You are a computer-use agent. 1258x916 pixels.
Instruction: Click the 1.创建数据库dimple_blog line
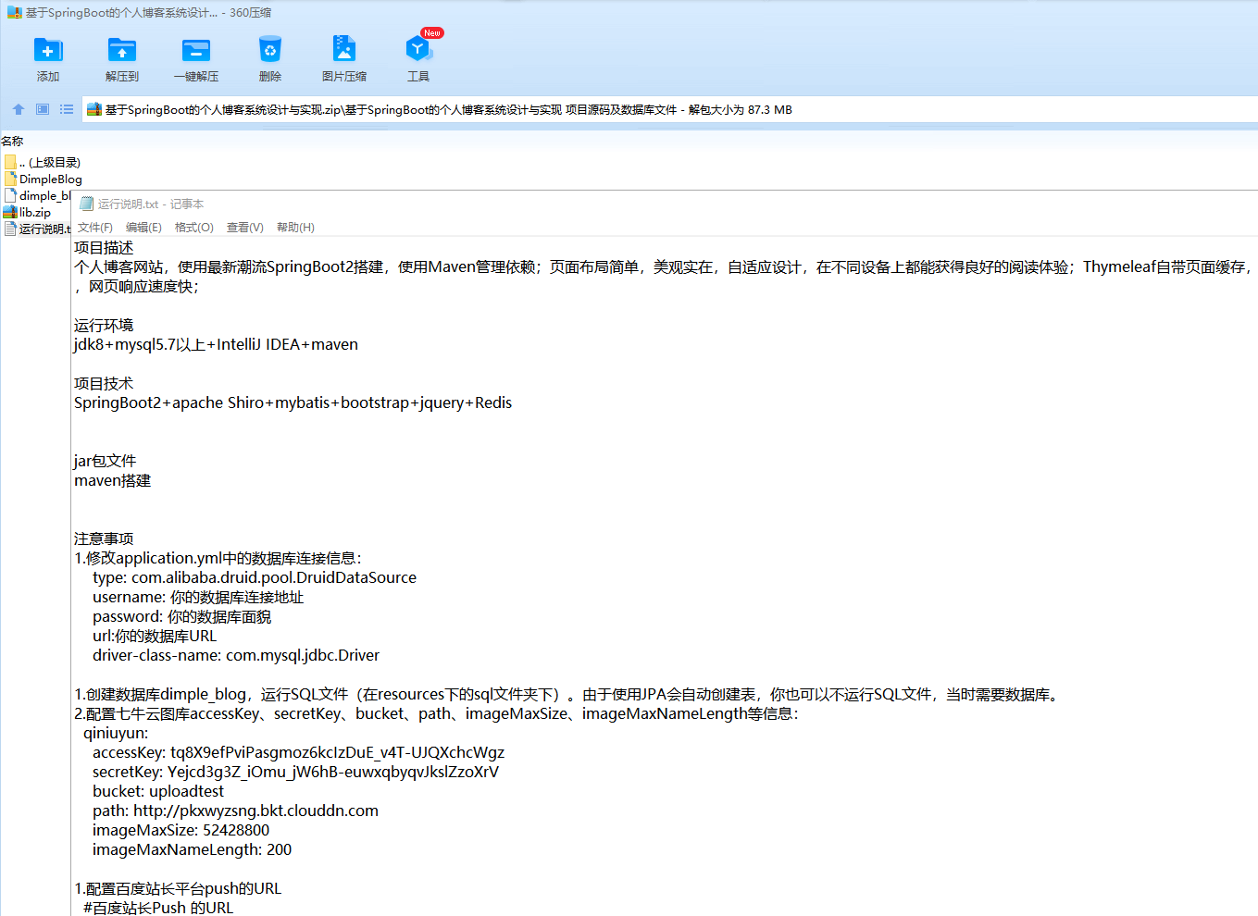tap(568, 695)
